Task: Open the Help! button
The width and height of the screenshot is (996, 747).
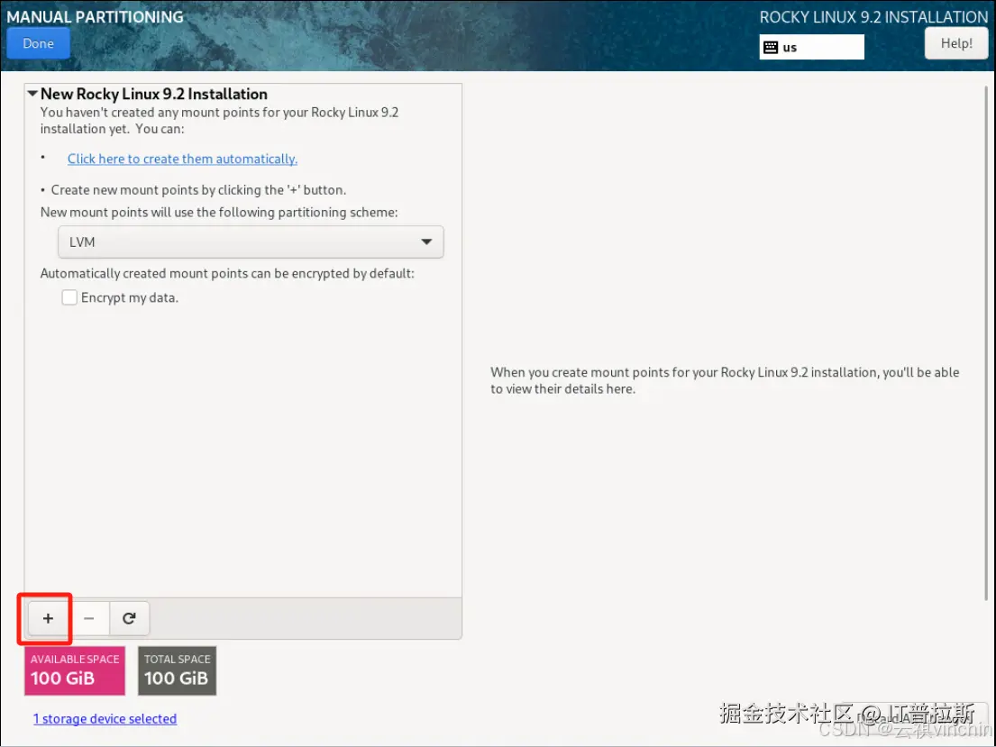Action: [956, 44]
